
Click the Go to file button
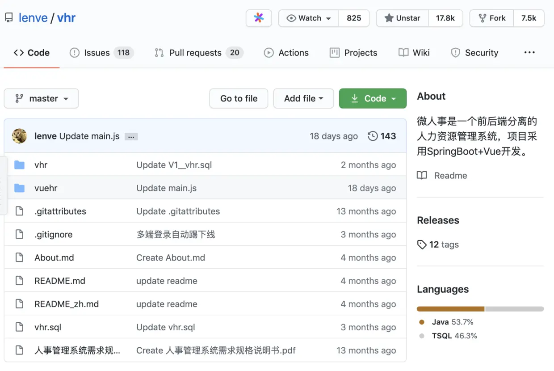click(x=239, y=98)
